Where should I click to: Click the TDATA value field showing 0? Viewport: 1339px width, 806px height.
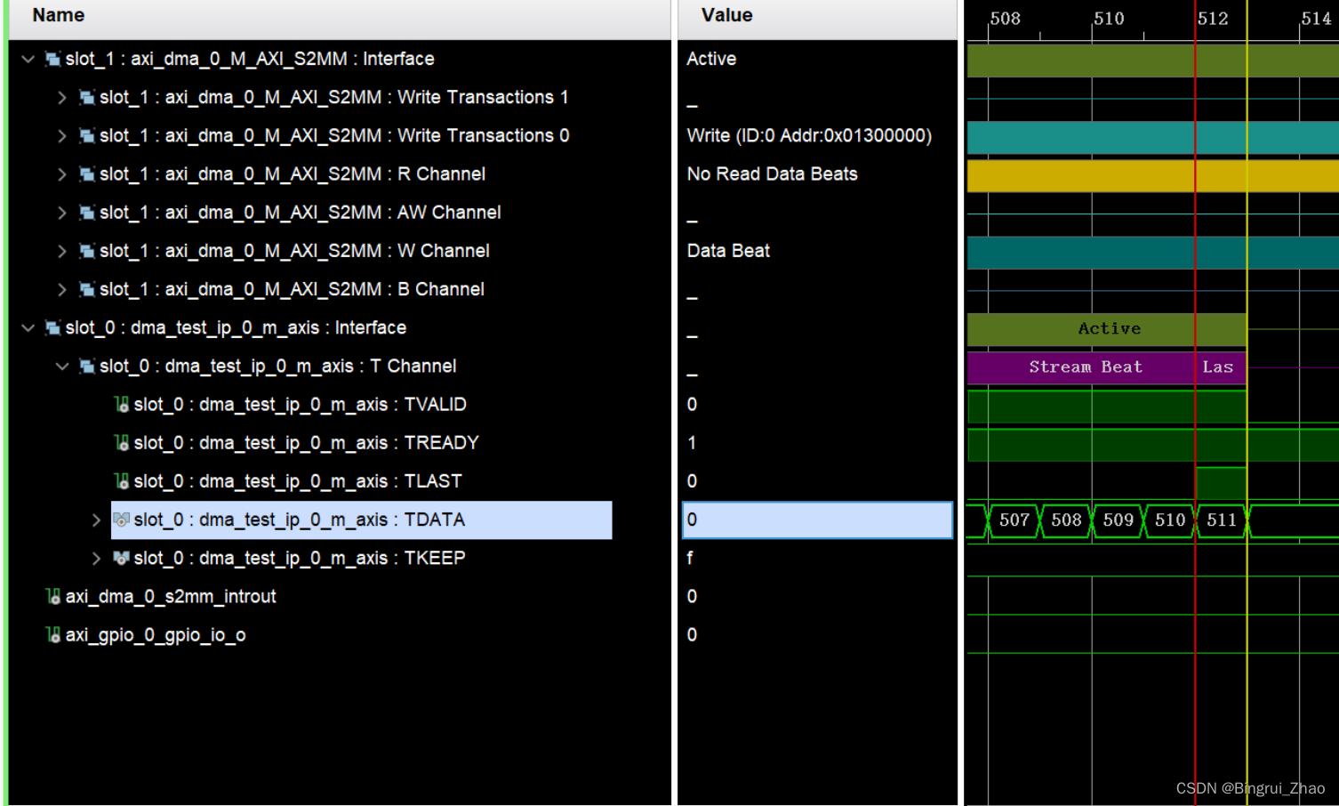click(815, 520)
